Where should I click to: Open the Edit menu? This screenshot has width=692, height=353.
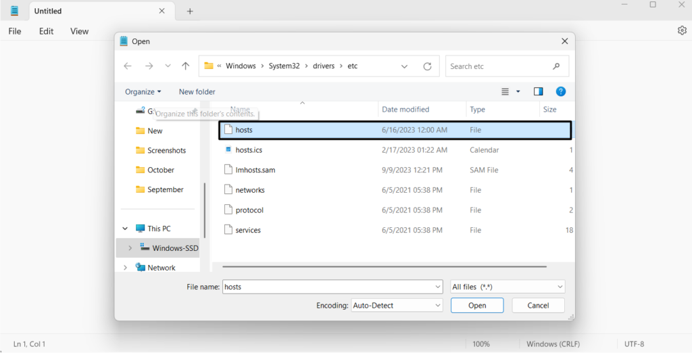[46, 31]
